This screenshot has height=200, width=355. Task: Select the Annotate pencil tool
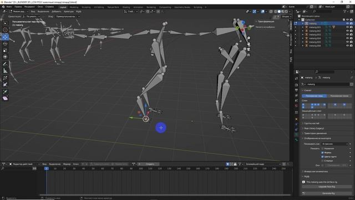pyautogui.click(x=5, y=64)
